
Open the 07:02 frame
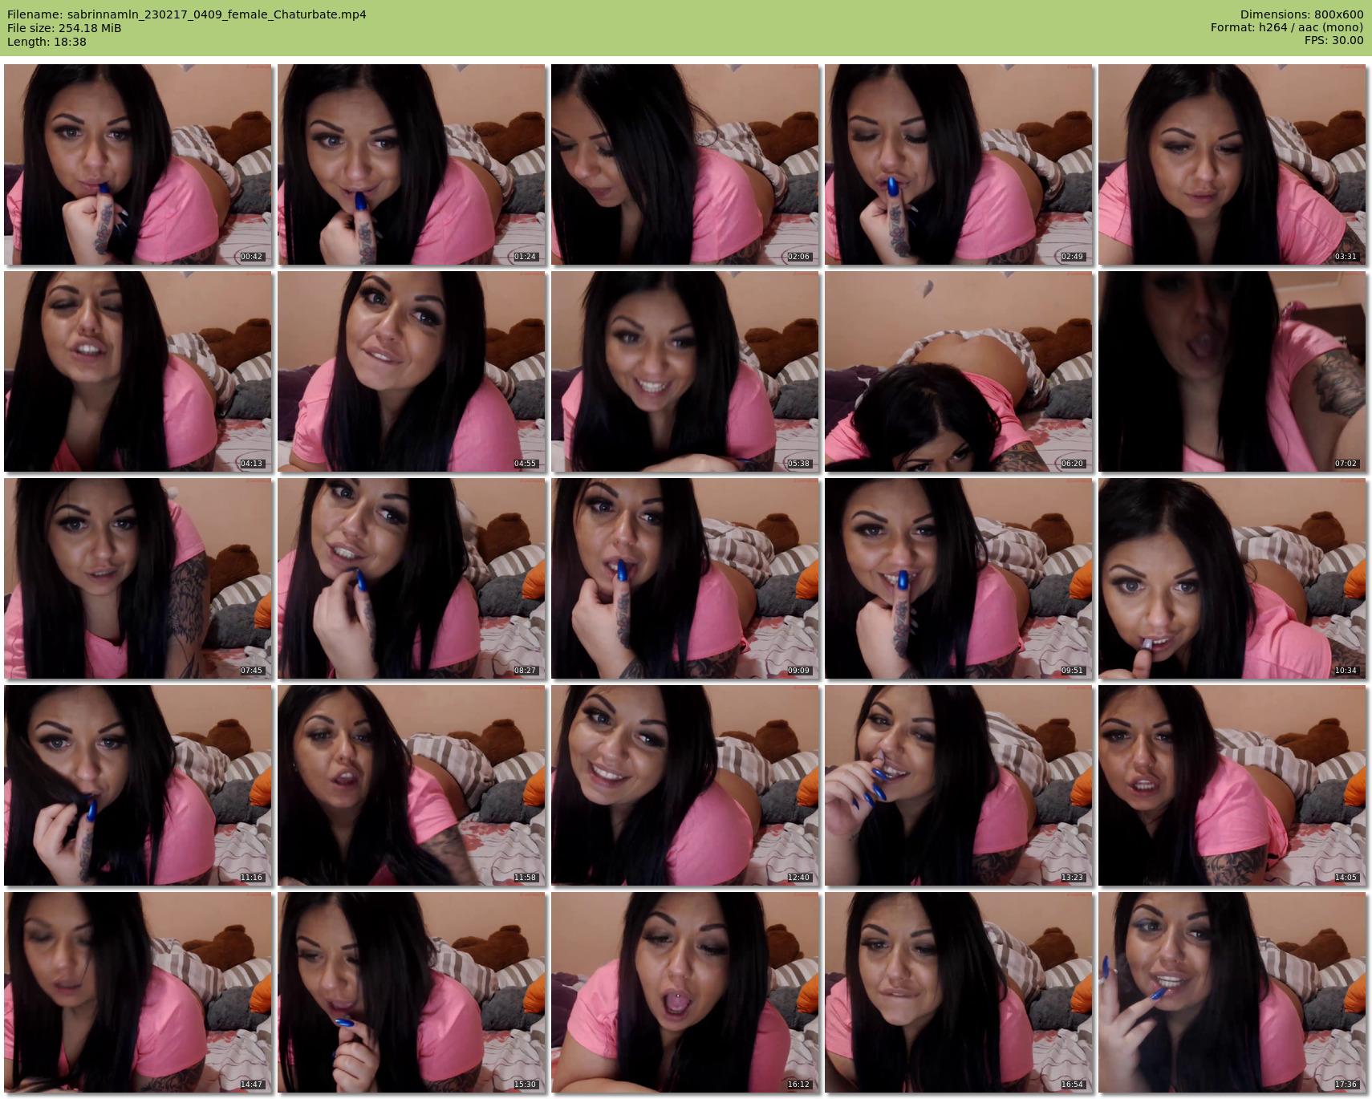point(1232,371)
